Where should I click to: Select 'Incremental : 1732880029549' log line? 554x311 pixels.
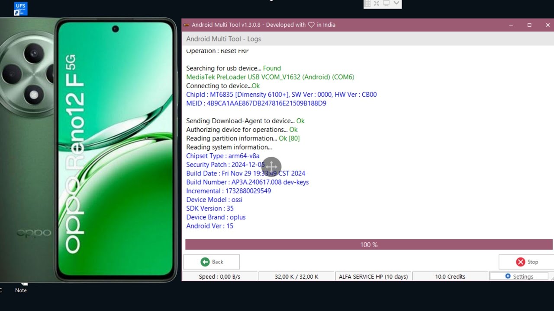pyautogui.click(x=229, y=191)
